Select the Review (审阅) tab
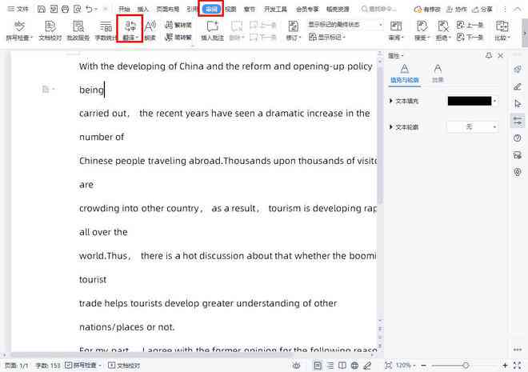Image resolution: width=528 pixels, height=372 pixels. coord(211,9)
